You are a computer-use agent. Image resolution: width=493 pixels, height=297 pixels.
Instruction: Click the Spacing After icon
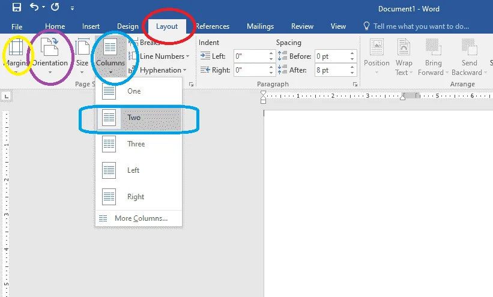click(x=282, y=70)
